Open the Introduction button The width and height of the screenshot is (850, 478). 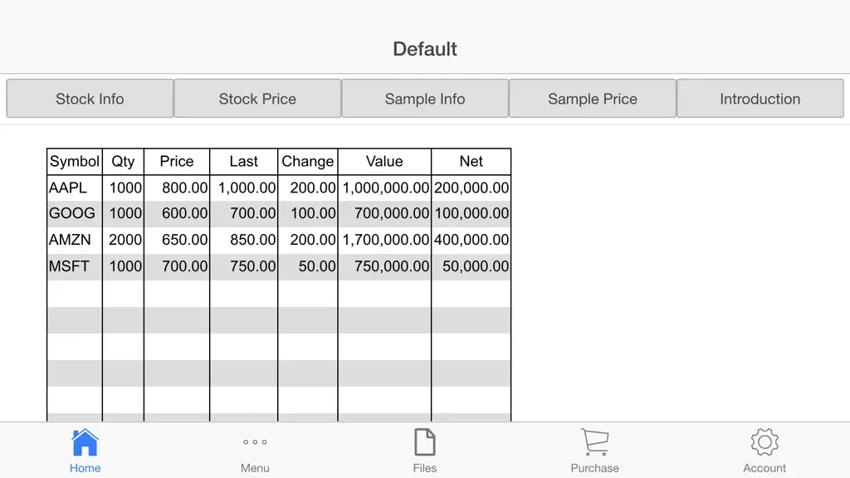coord(760,99)
